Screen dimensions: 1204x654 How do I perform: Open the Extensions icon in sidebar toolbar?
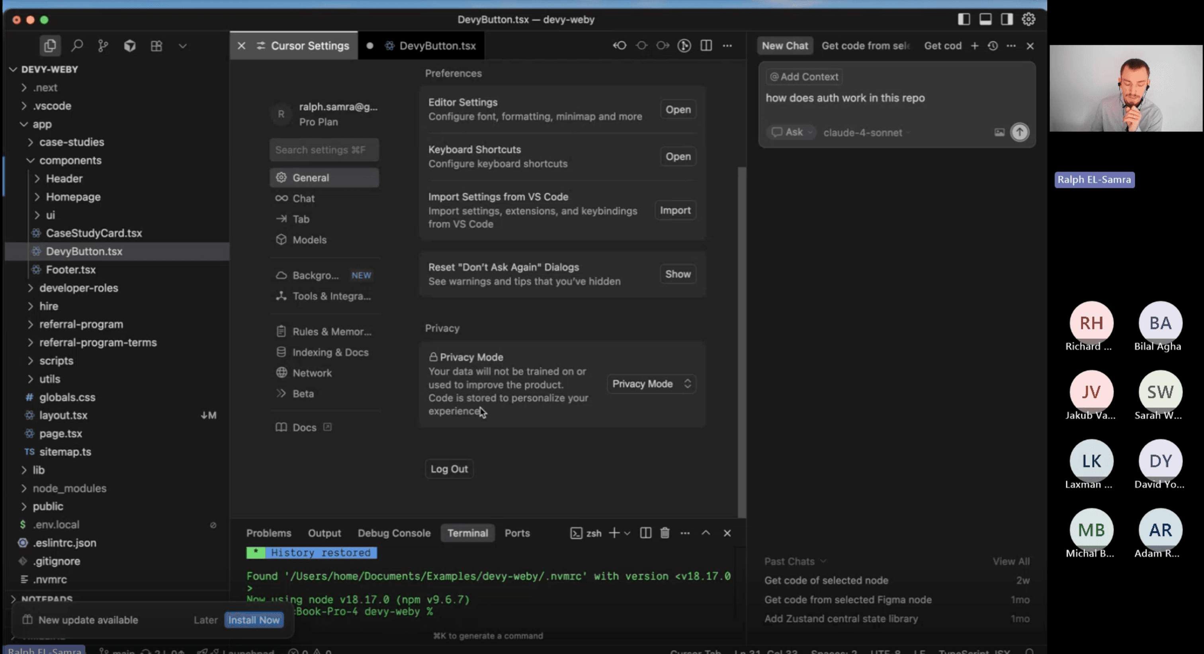click(156, 46)
